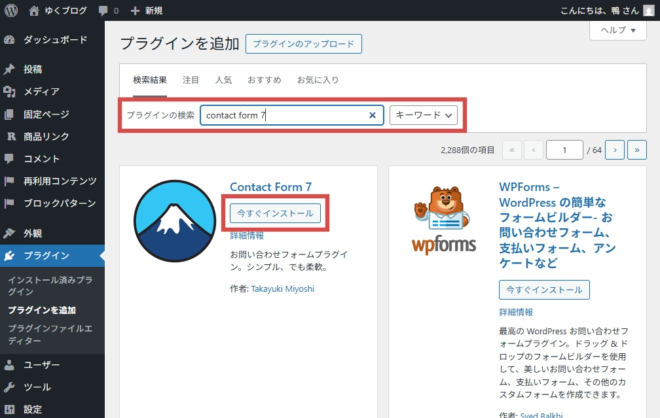660x418 pixels.
Task: Click the 設定 sliders icon
Action: tap(9, 409)
